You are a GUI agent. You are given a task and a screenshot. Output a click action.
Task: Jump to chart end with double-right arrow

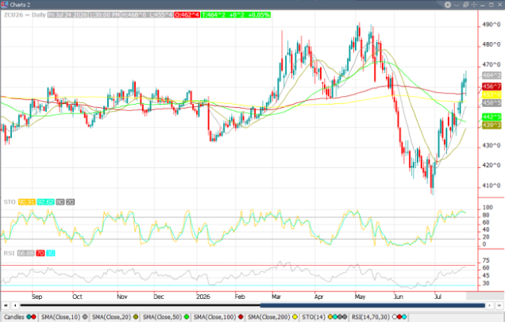[x=499, y=305]
